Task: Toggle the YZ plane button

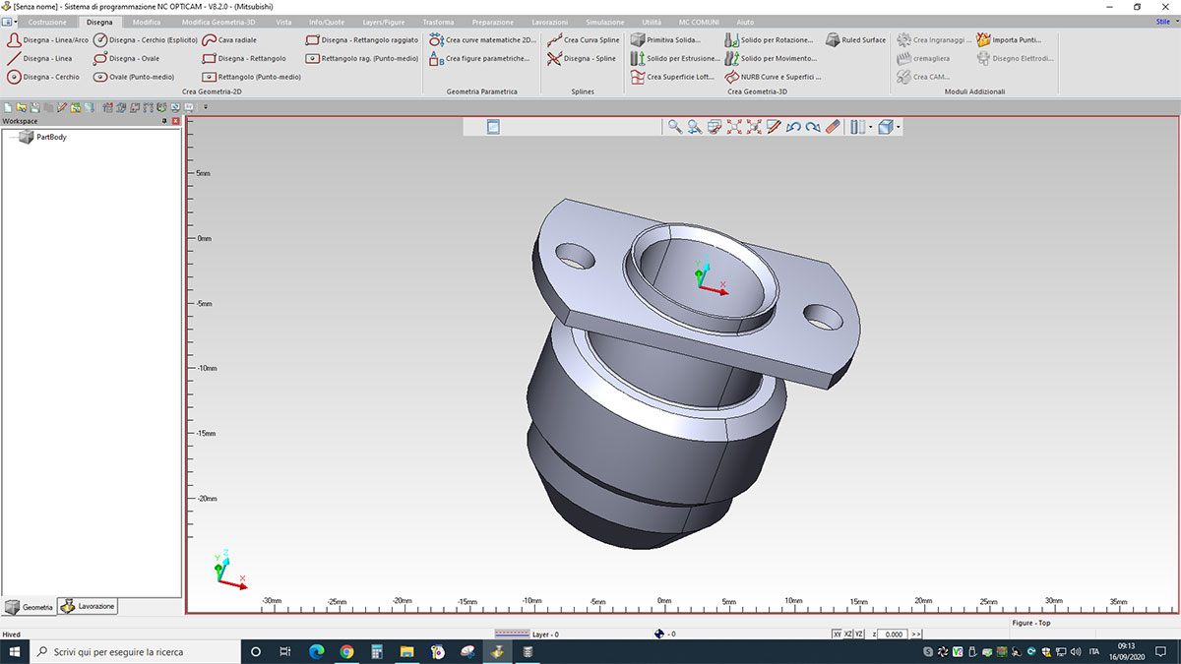Action: (x=860, y=634)
